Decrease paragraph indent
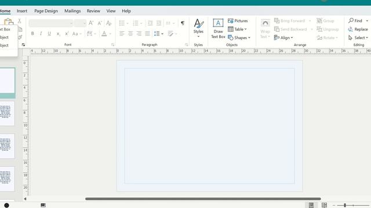 tap(150, 23)
